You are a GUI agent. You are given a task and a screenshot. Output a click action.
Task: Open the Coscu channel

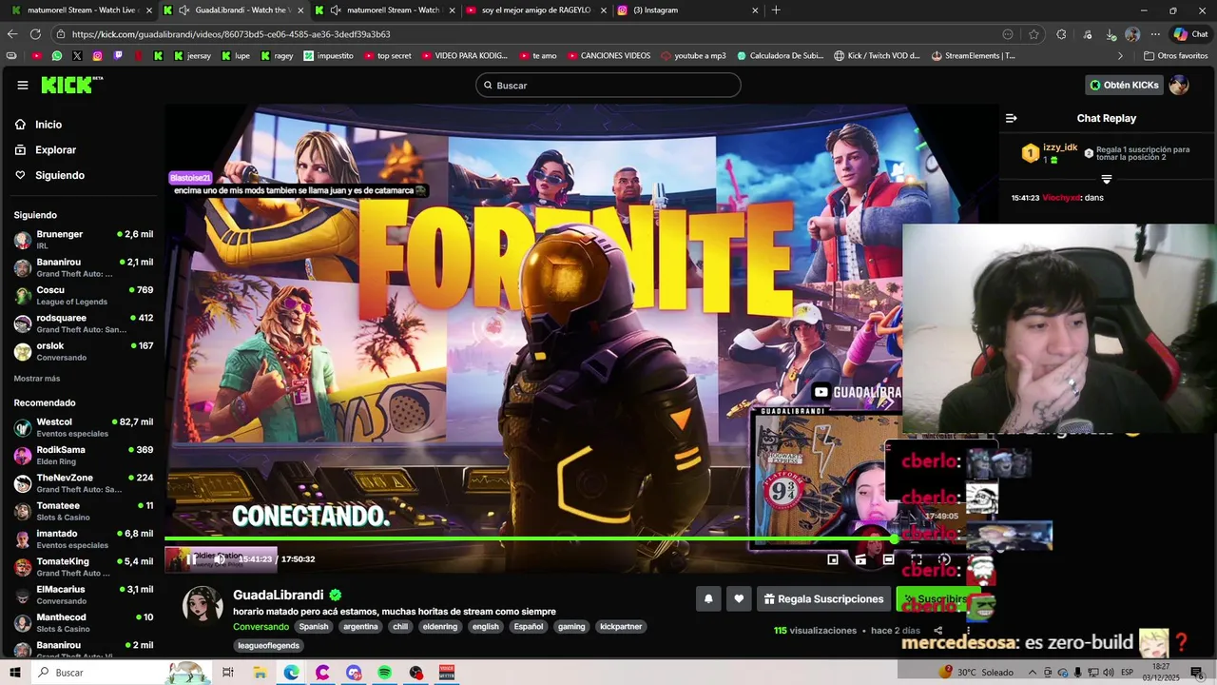[x=83, y=295]
